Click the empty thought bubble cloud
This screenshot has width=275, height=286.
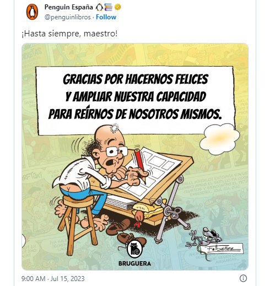pyautogui.click(x=220, y=138)
